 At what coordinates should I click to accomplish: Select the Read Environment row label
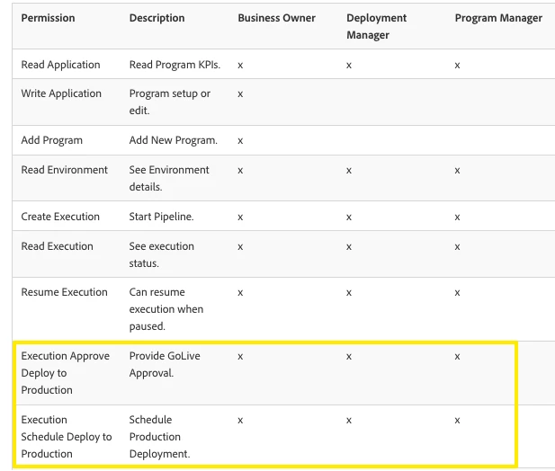click(64, 170)
